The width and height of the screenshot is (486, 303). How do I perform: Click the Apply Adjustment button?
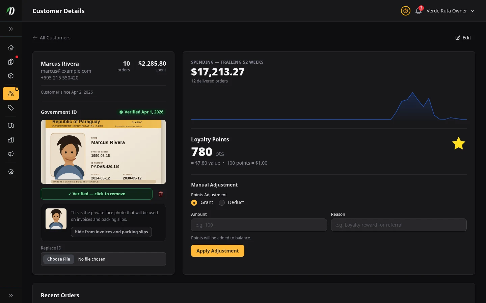pyautogui.click(x=217, y=251)
